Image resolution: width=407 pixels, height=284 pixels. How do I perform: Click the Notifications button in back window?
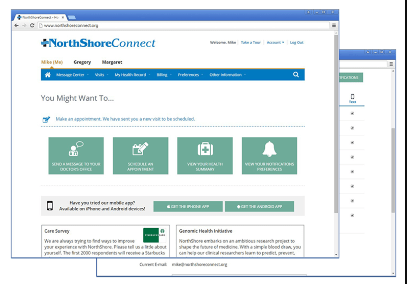coord(351,77)
